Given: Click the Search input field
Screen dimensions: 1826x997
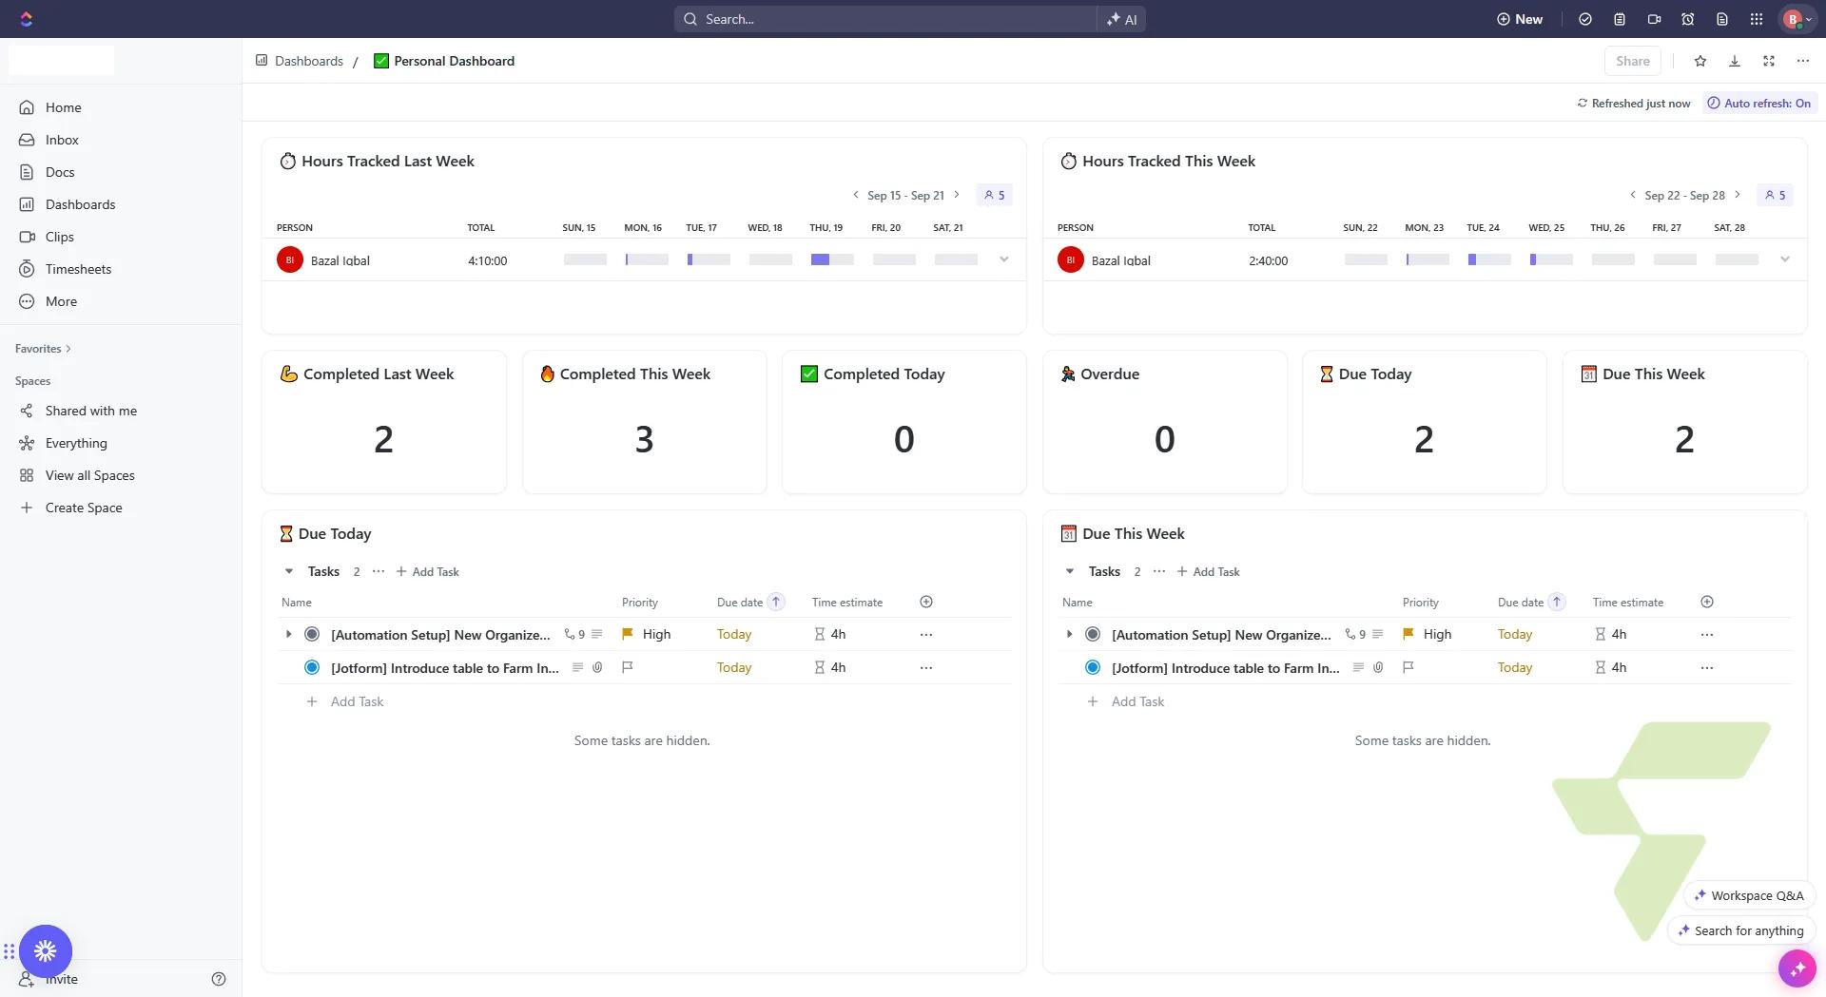Looking at the screenshot, I should tap(886, 19).
